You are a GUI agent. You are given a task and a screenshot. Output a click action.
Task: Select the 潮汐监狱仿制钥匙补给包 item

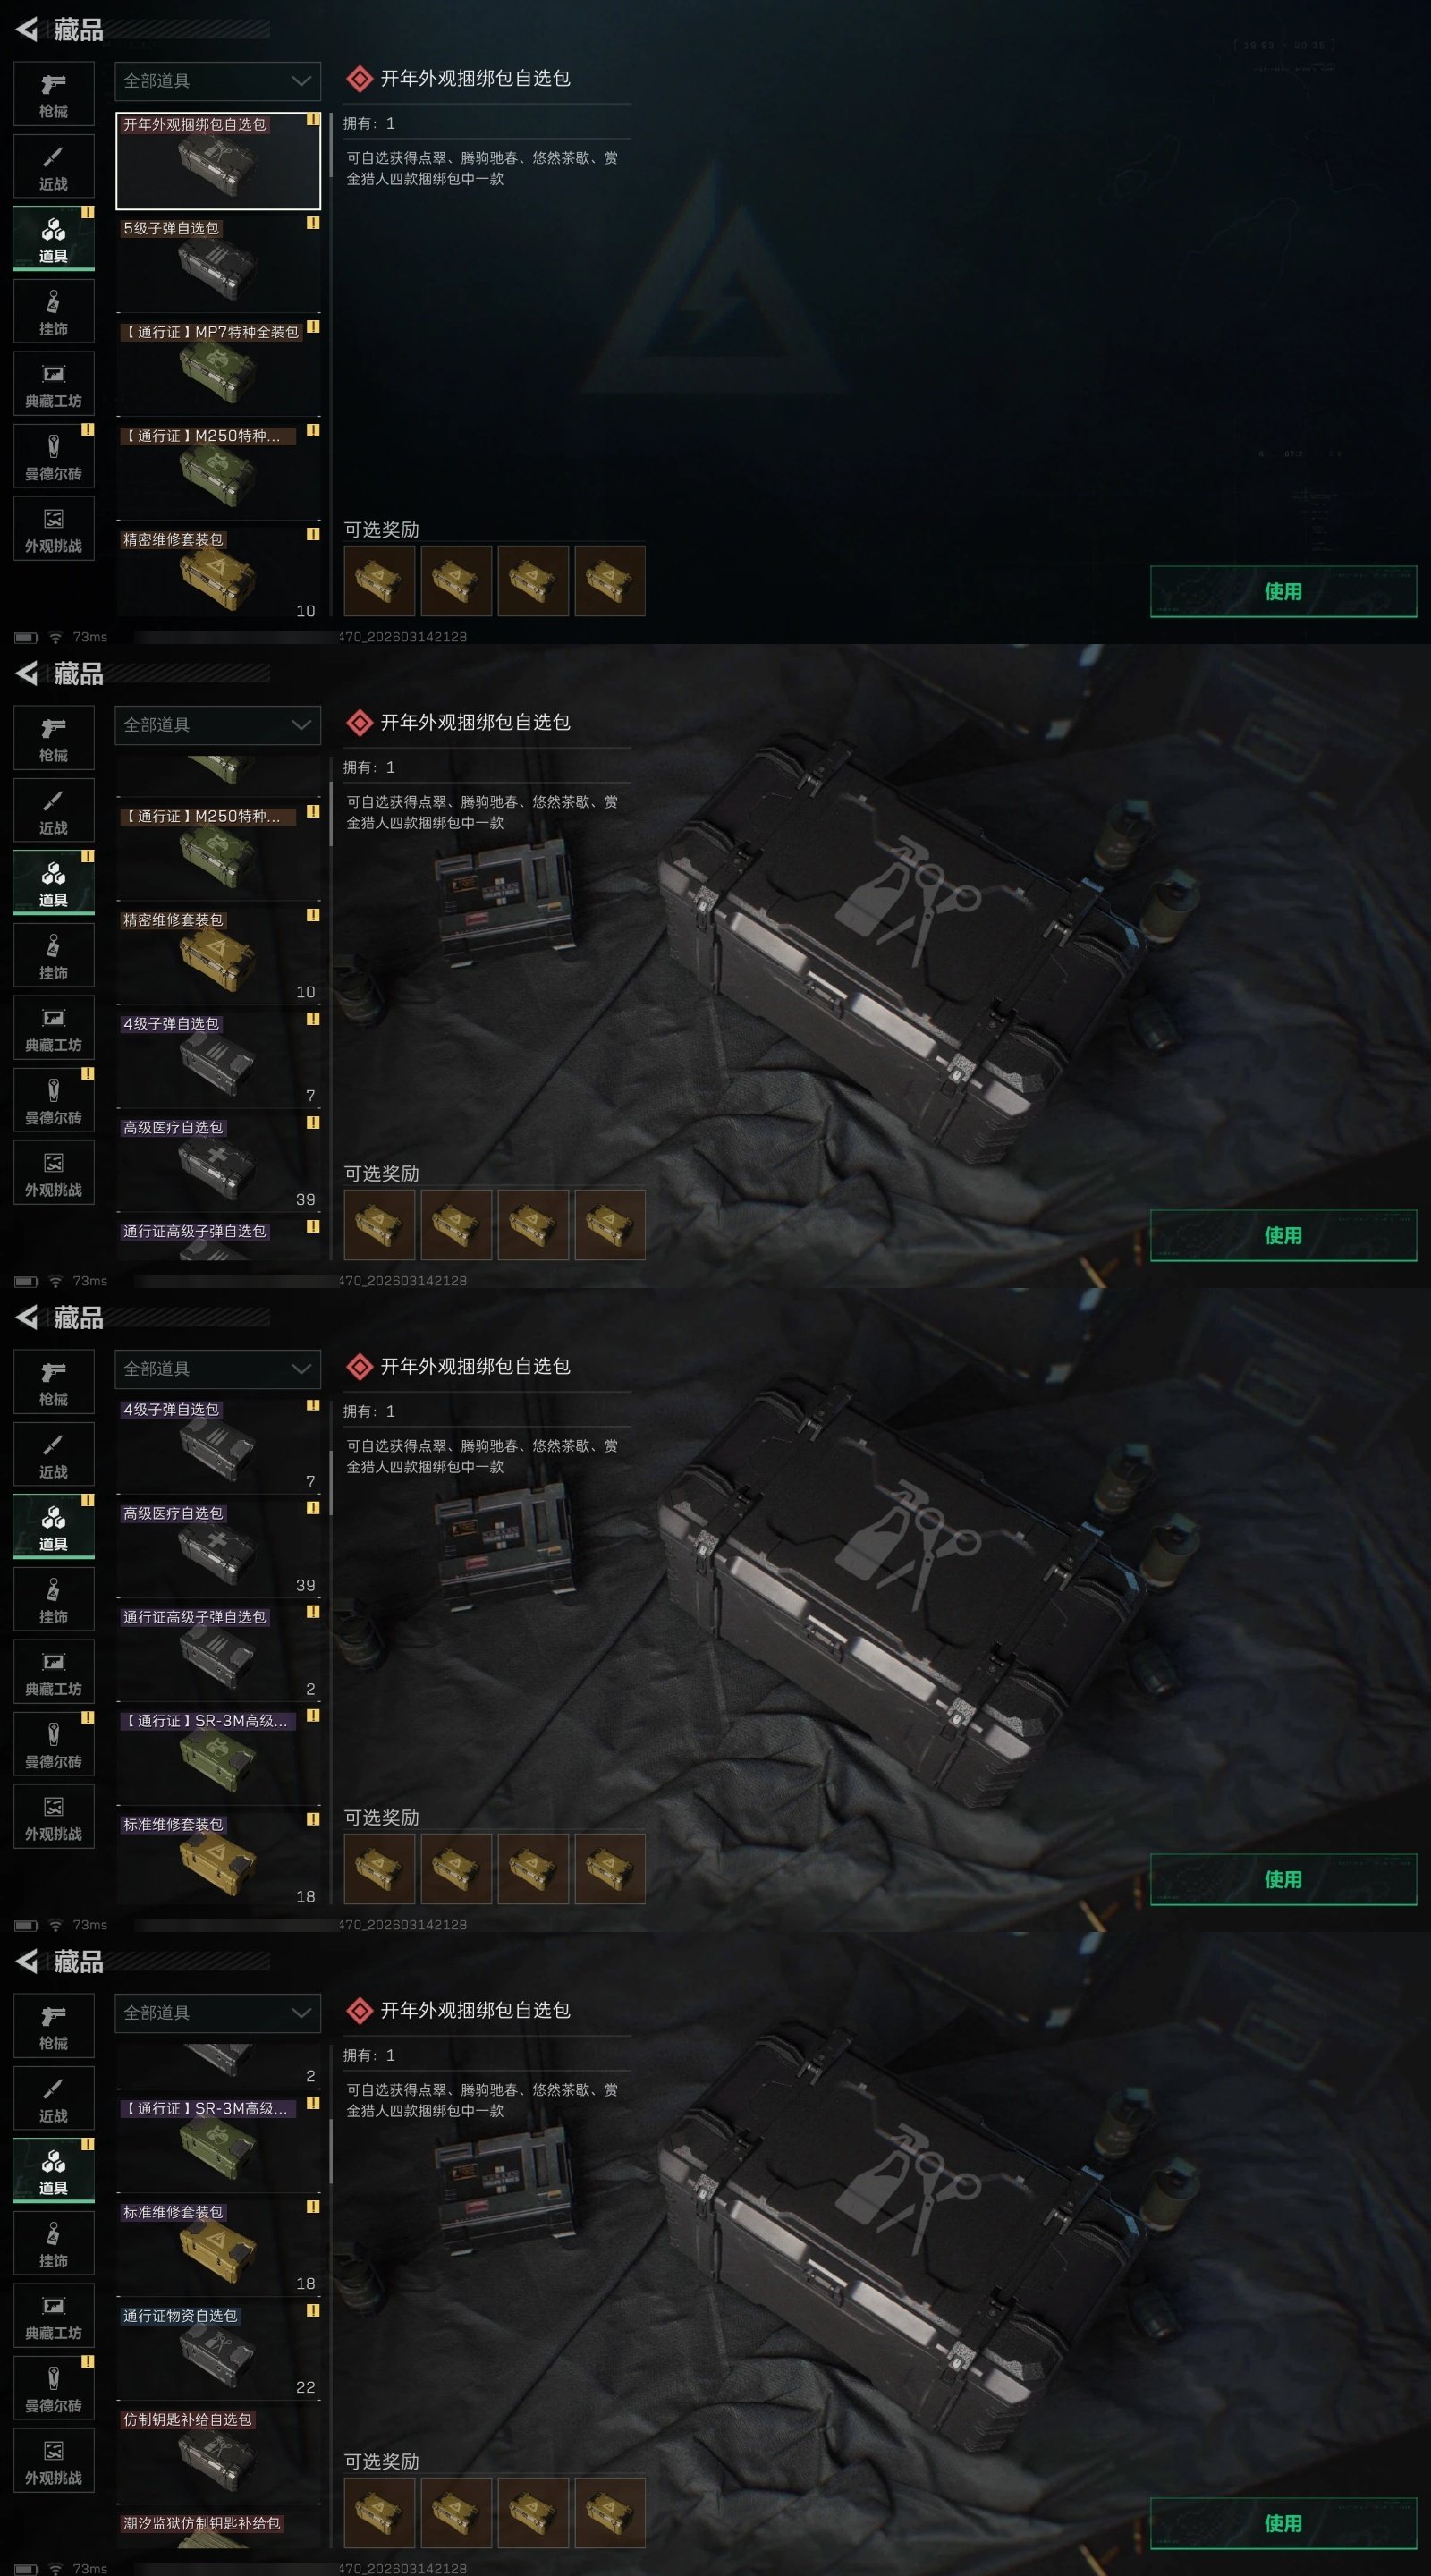click(x=218, y=2530)
